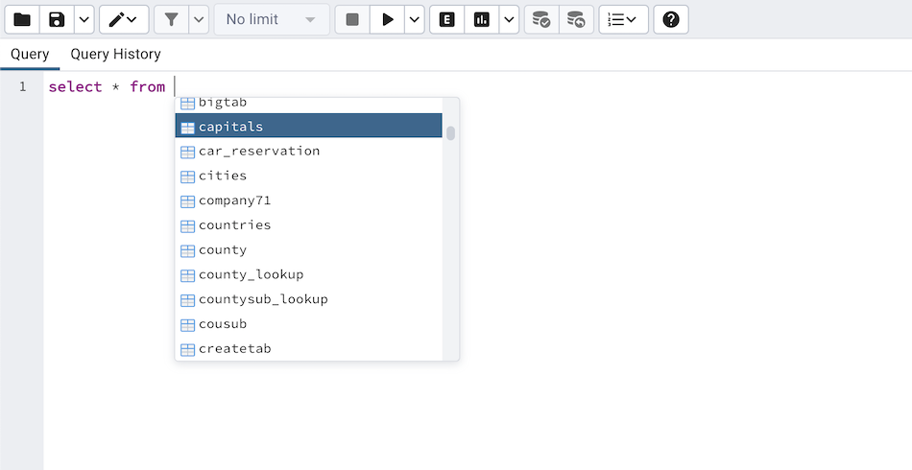Viewport: 912px width, 470px height.
Task: Click the Filter funnel icon
Action: point(171,19)
